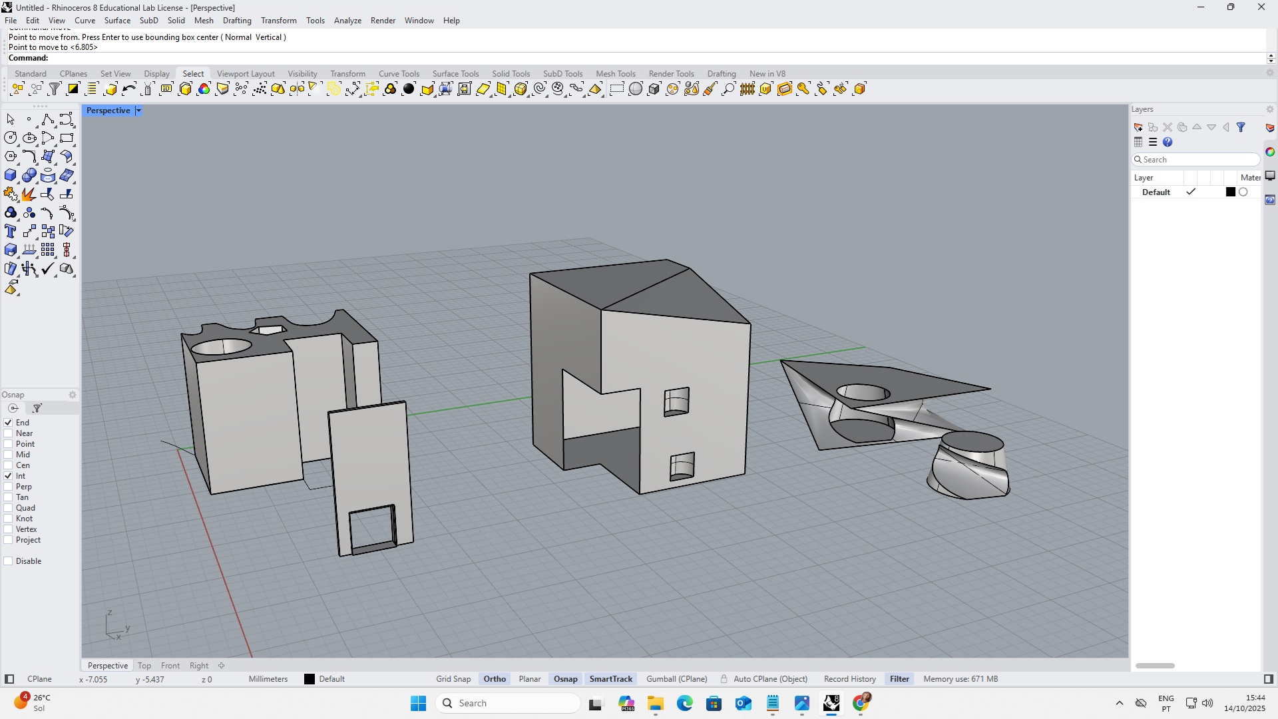Click the layer filter funnel icon
1278x719 pixels.
tap(1241, 127)
